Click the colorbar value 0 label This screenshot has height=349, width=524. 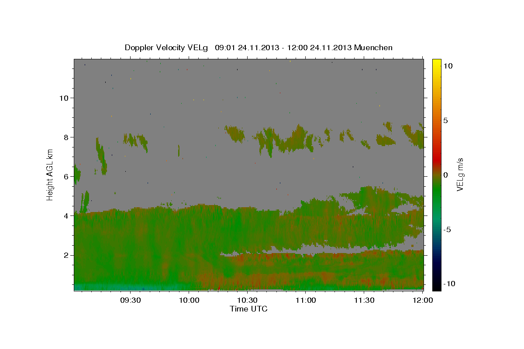[x=446, y=175]
